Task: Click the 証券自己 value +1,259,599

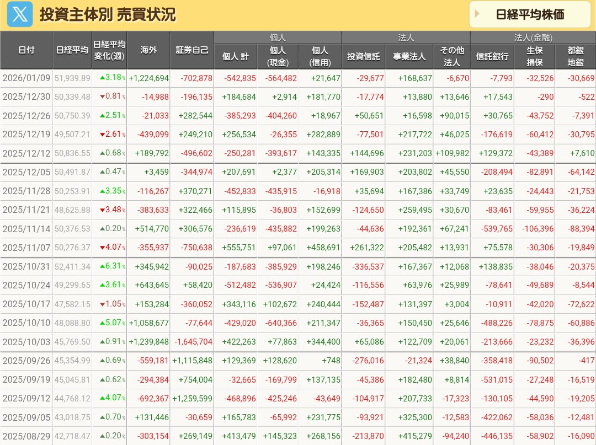Action: coord(193,398)
